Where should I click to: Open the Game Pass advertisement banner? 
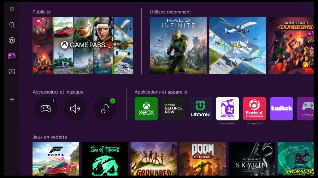pyautogui.click(x=83, y=45)
